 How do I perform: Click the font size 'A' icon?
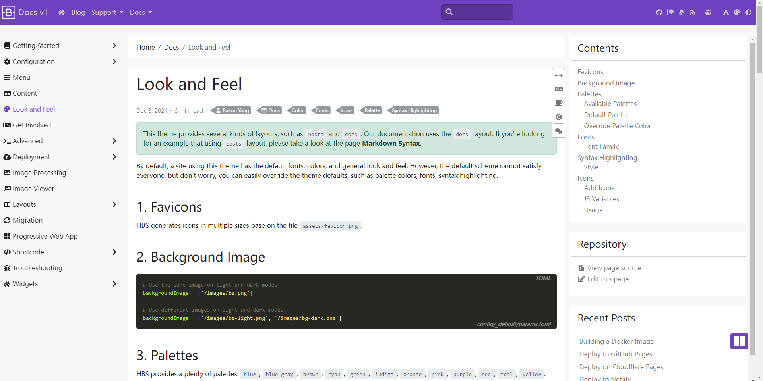point(726,12)
